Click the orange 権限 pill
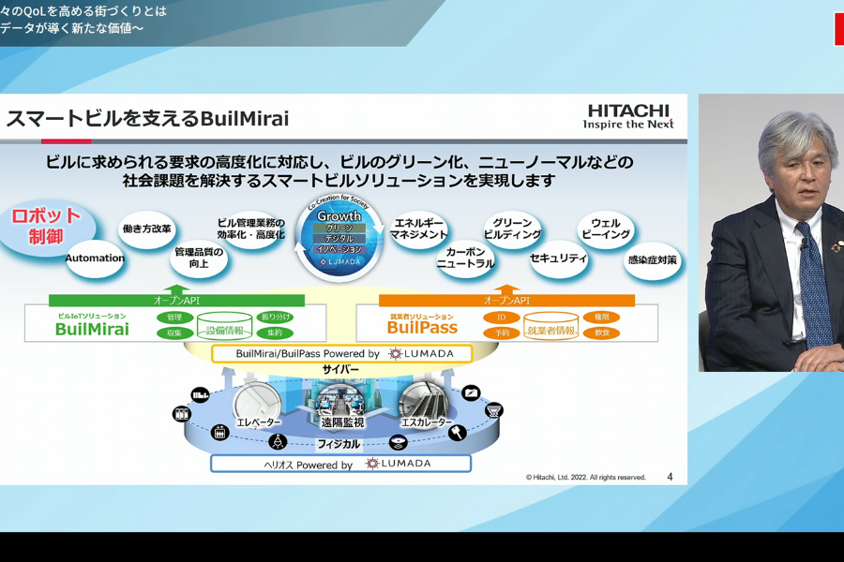The height and width of the screenshot is (562, 844). pos(602,318)
